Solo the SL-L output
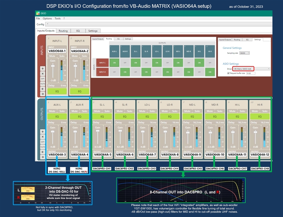This screenshot has width=283, height=217. (x=107, y=111)
